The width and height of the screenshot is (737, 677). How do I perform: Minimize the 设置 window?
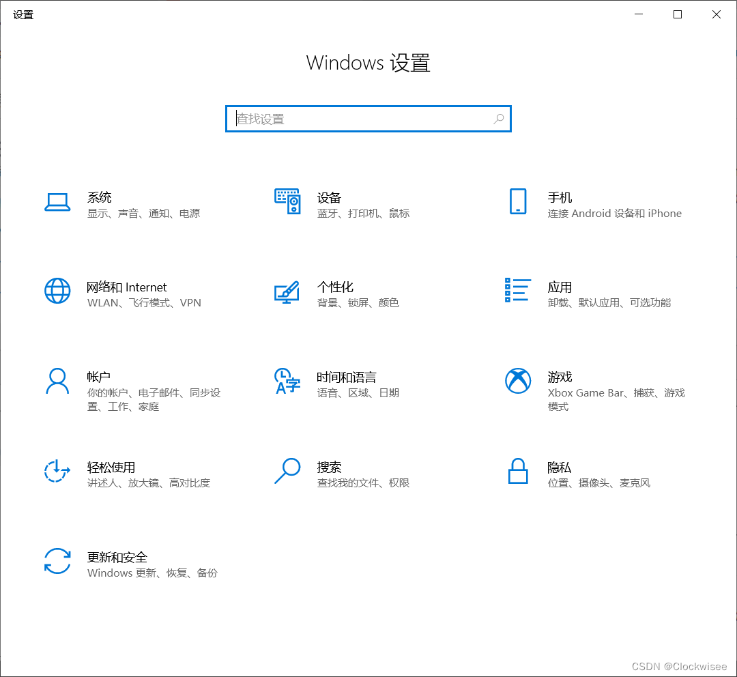[638, 14]
